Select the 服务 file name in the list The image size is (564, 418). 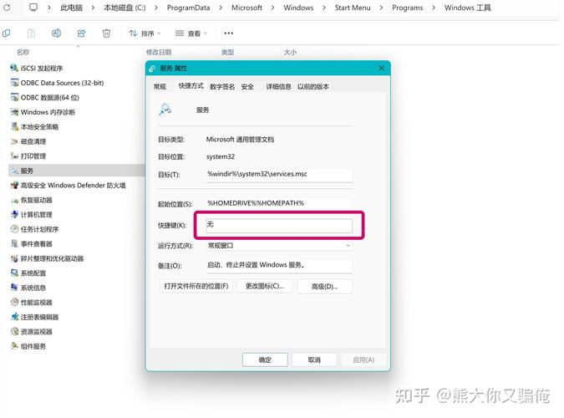[x=27, y=171]
